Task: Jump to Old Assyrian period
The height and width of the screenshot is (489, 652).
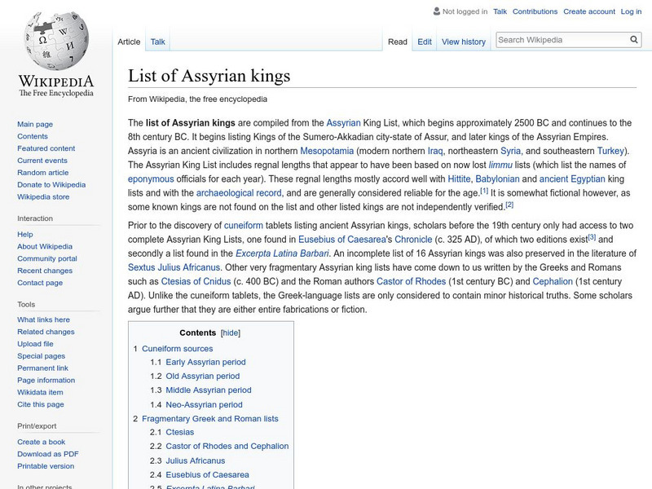Action: pyautogui.click(x=202, y=376)
